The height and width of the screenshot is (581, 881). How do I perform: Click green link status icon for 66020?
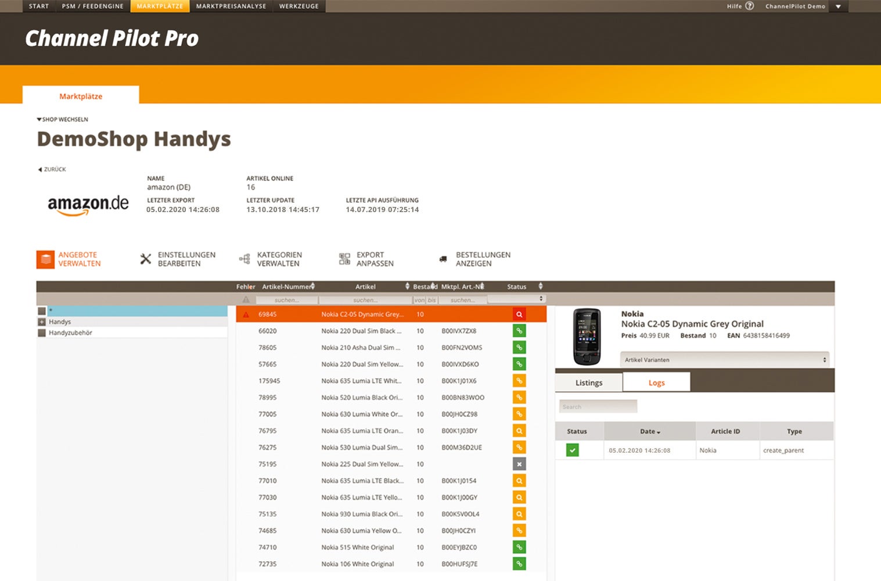pos(519,331)
